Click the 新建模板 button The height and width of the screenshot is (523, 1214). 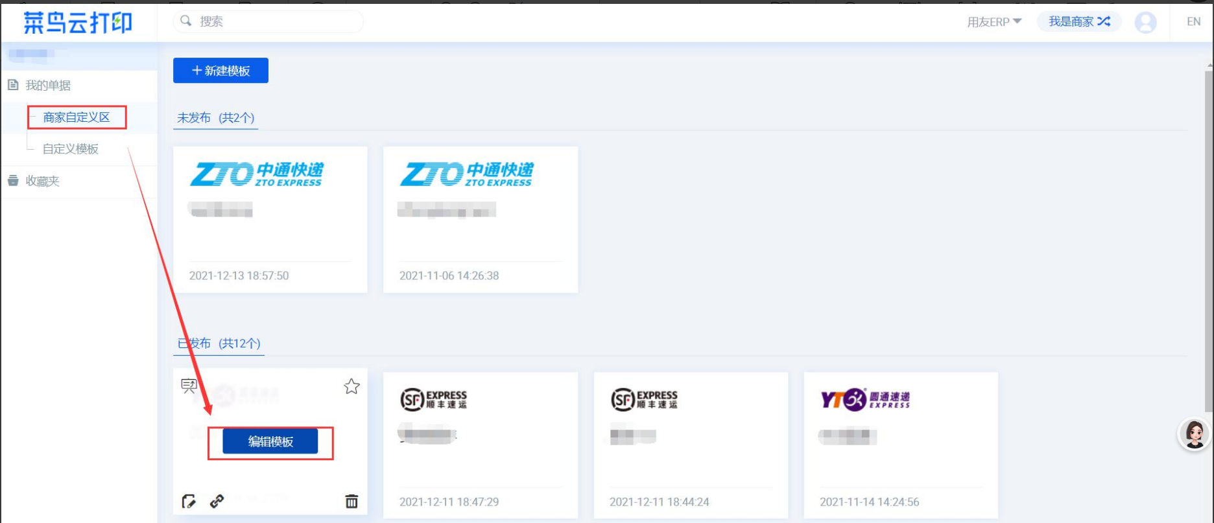click(220, 71)
